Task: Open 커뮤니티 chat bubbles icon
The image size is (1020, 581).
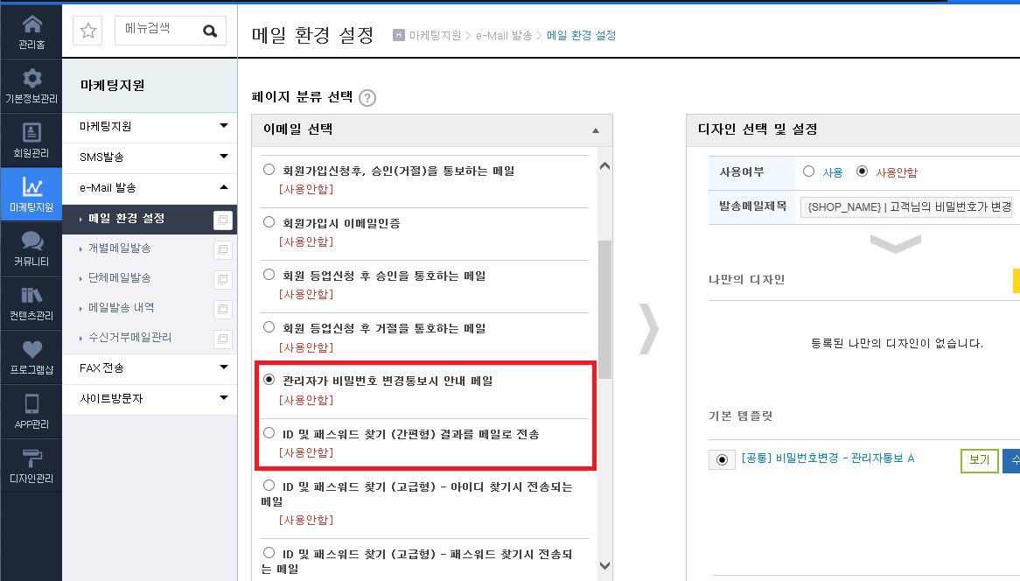Action: [31, 241]
